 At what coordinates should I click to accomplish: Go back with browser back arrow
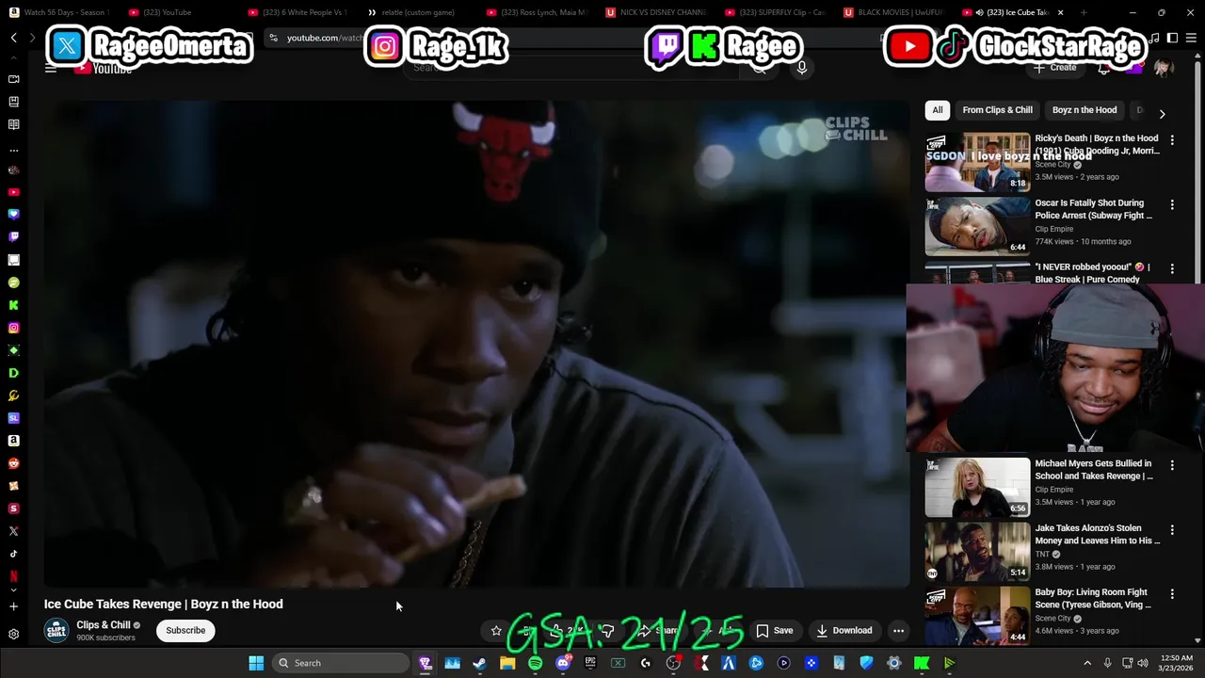pyautogui.click(x=13, y=38)
